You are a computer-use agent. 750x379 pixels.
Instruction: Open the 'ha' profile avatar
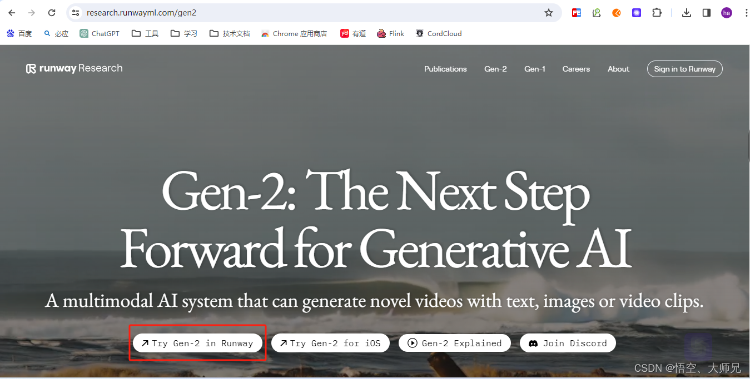(x=727, y=13)
